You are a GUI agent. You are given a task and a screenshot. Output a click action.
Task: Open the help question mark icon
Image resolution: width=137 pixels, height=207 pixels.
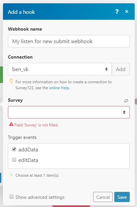pos(117,12)
